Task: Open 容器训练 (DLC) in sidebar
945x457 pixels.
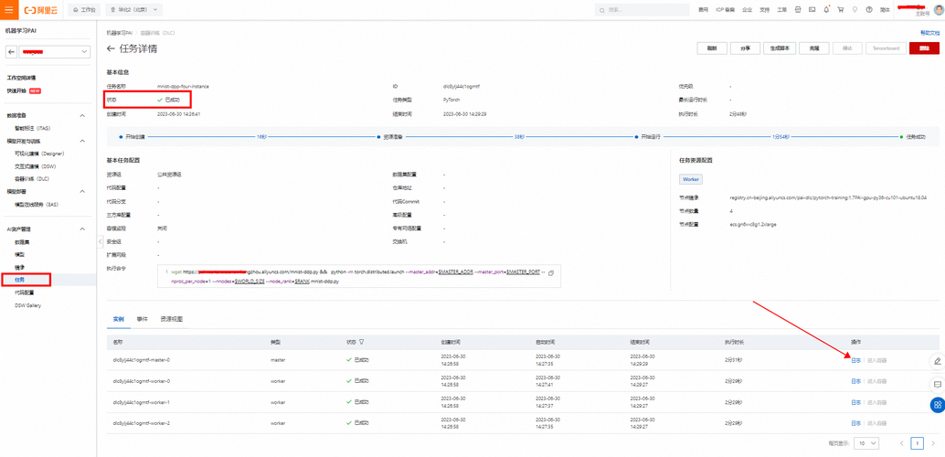Action: (33, 179)
